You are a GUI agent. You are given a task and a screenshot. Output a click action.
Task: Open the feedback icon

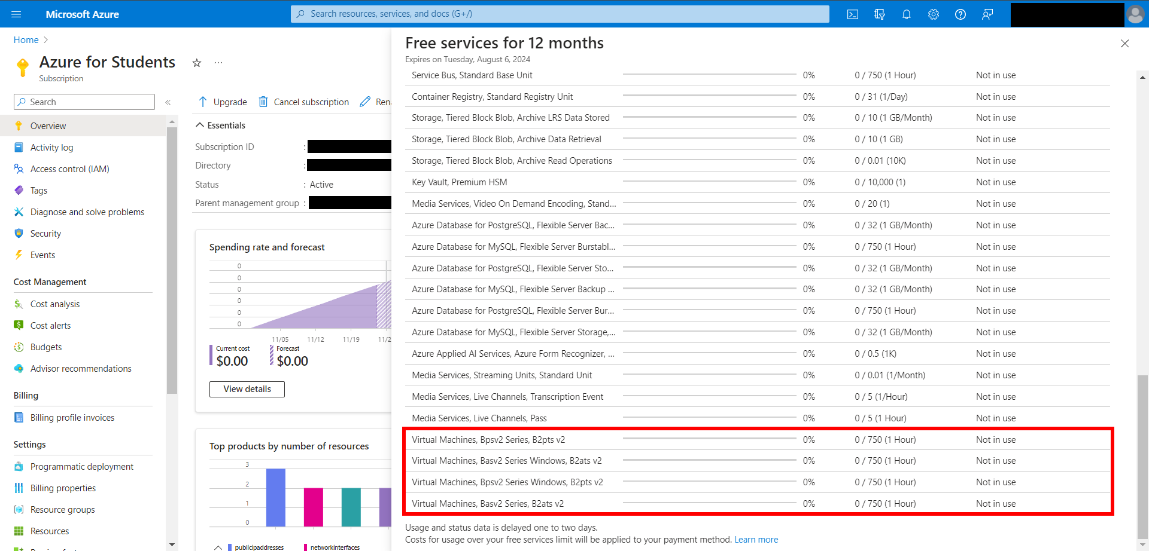[987, 14]
